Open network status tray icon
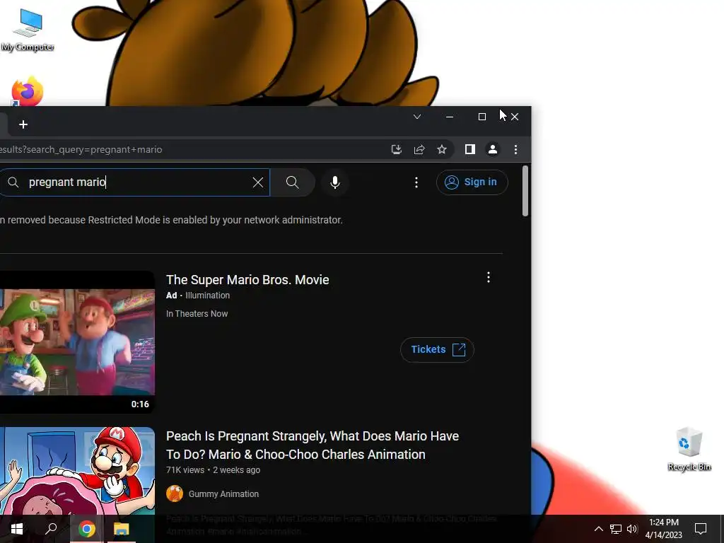 point(616,529)
